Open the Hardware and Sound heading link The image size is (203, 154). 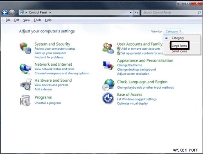point(53,80)
